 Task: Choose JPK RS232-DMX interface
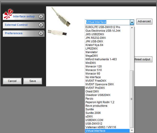[x=107, y=38]
